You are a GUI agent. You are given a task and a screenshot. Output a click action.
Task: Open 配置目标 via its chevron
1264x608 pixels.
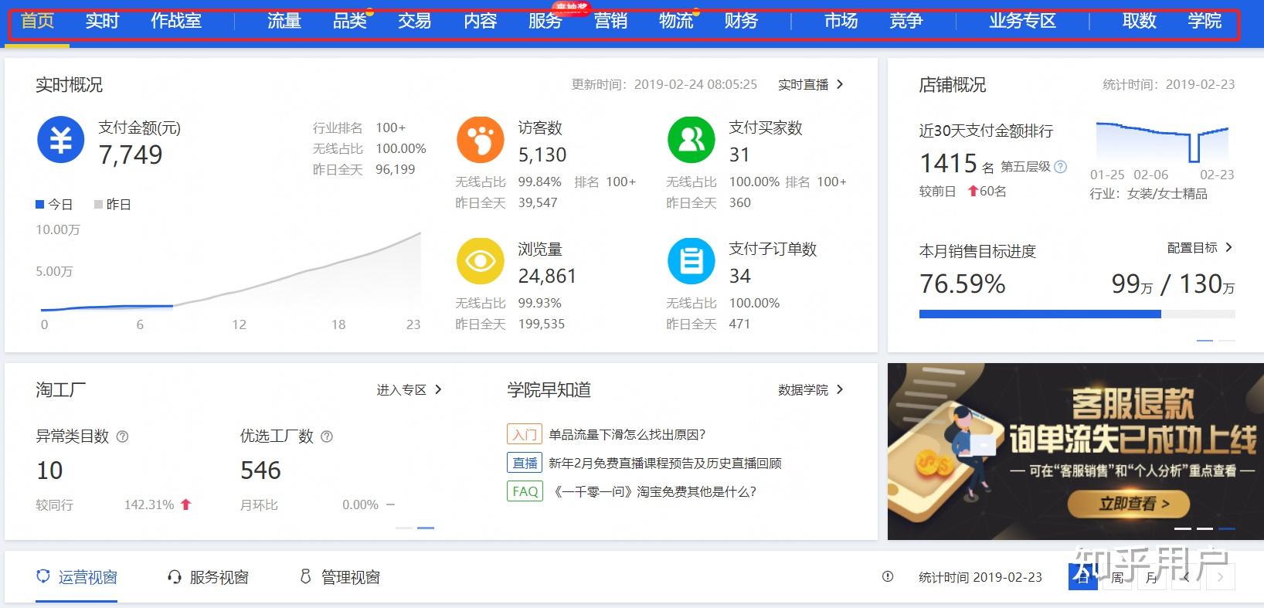(1229, 247)
